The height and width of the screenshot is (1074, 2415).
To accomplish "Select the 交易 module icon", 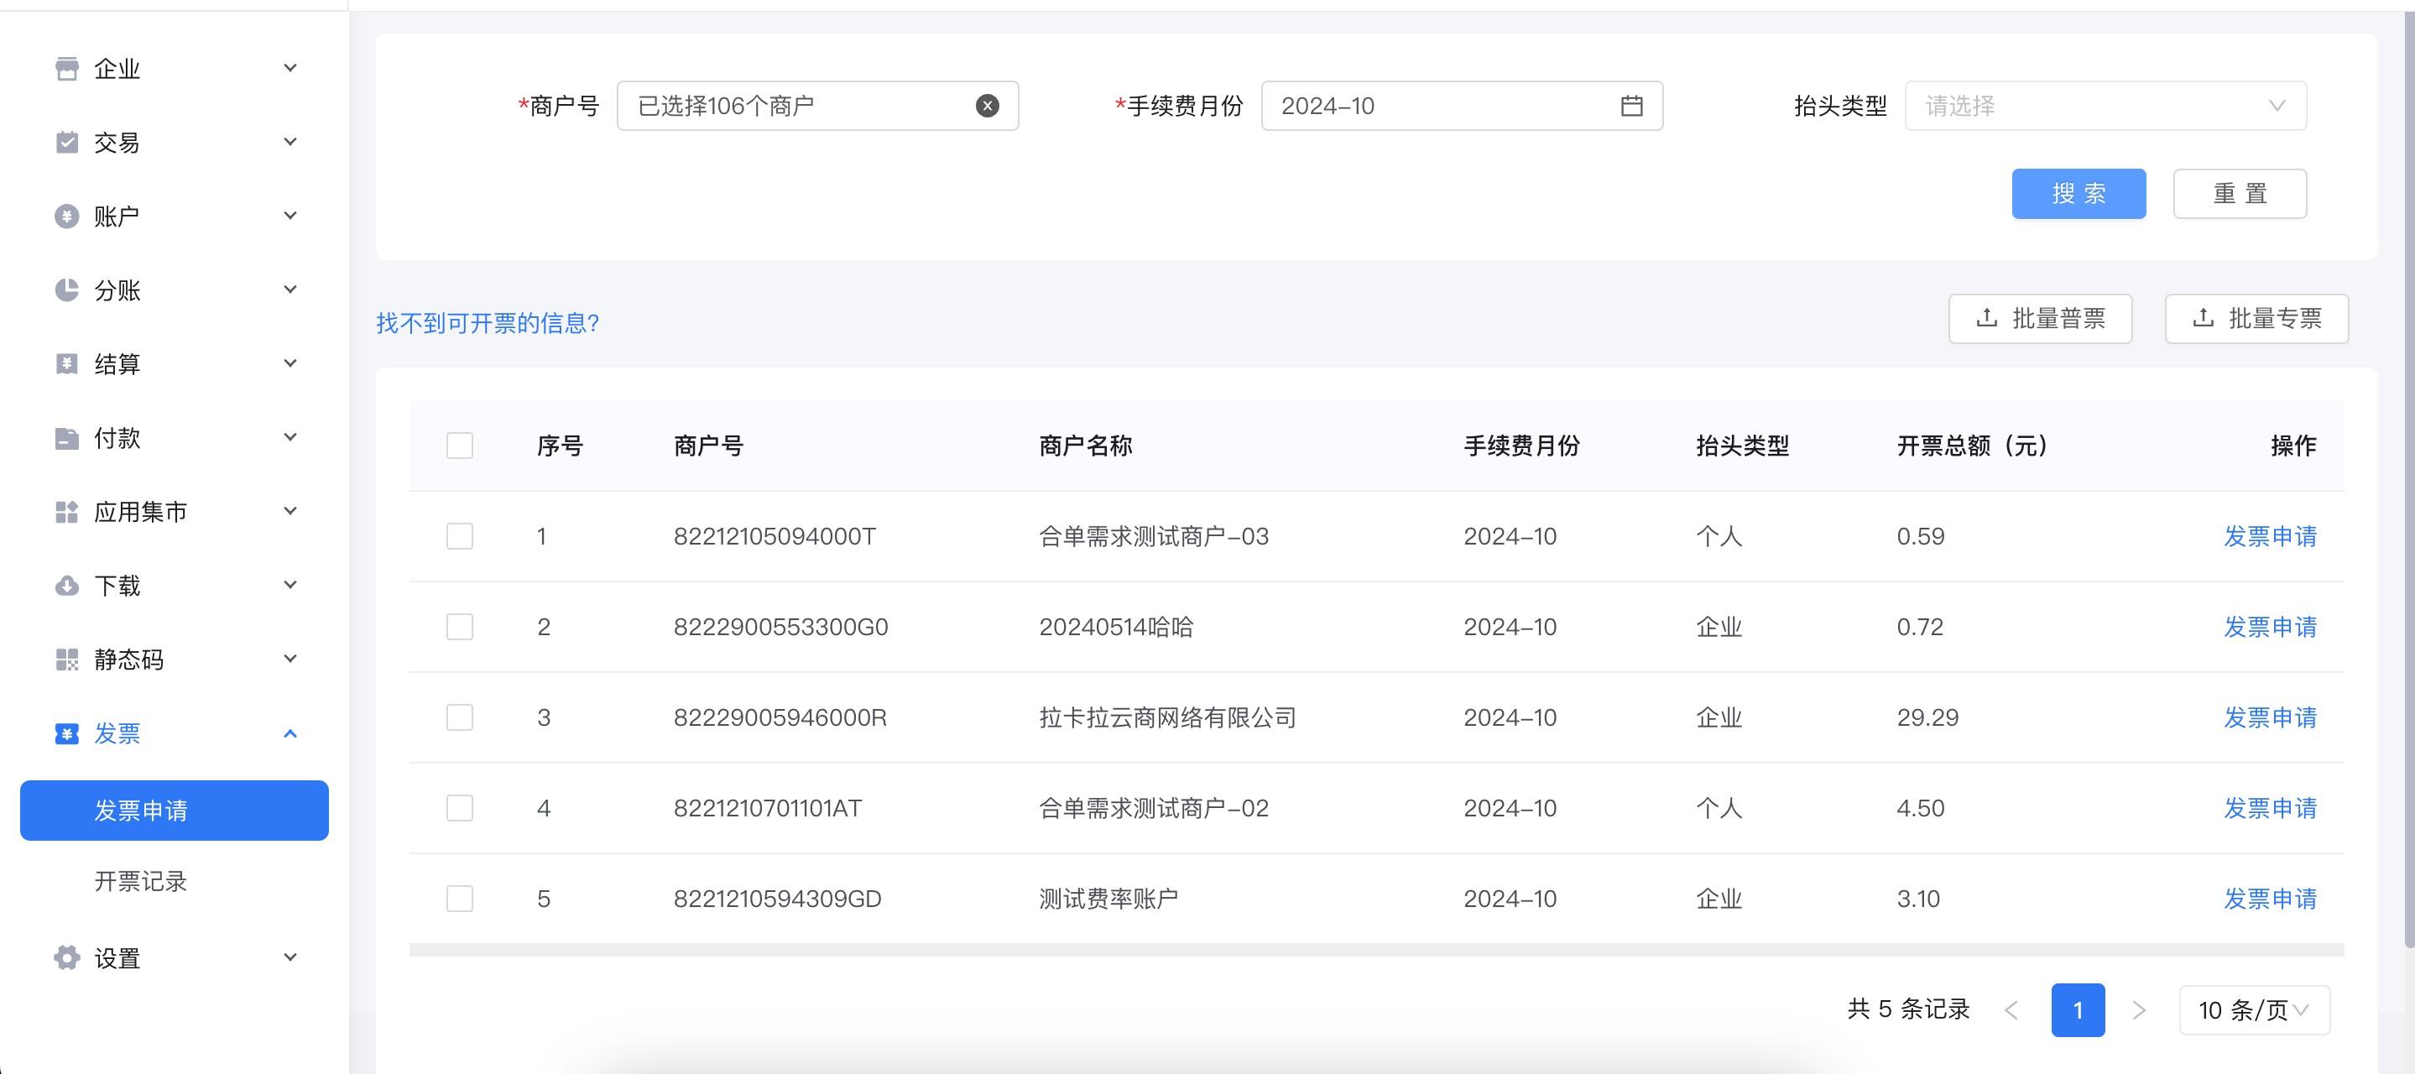I will pos(65,142).
